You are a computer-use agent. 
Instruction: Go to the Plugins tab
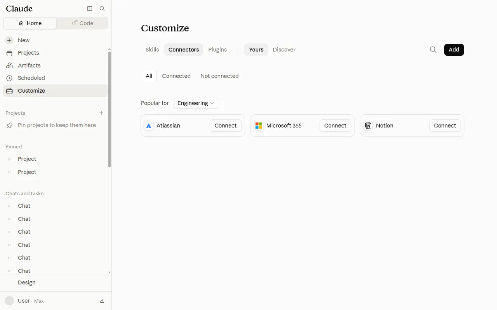[x=217, y=50]
